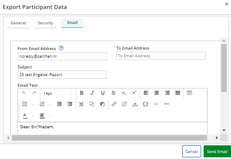Switch to the Security tab
The height and width of the screenshot is (159, 231).
point(45,23)
